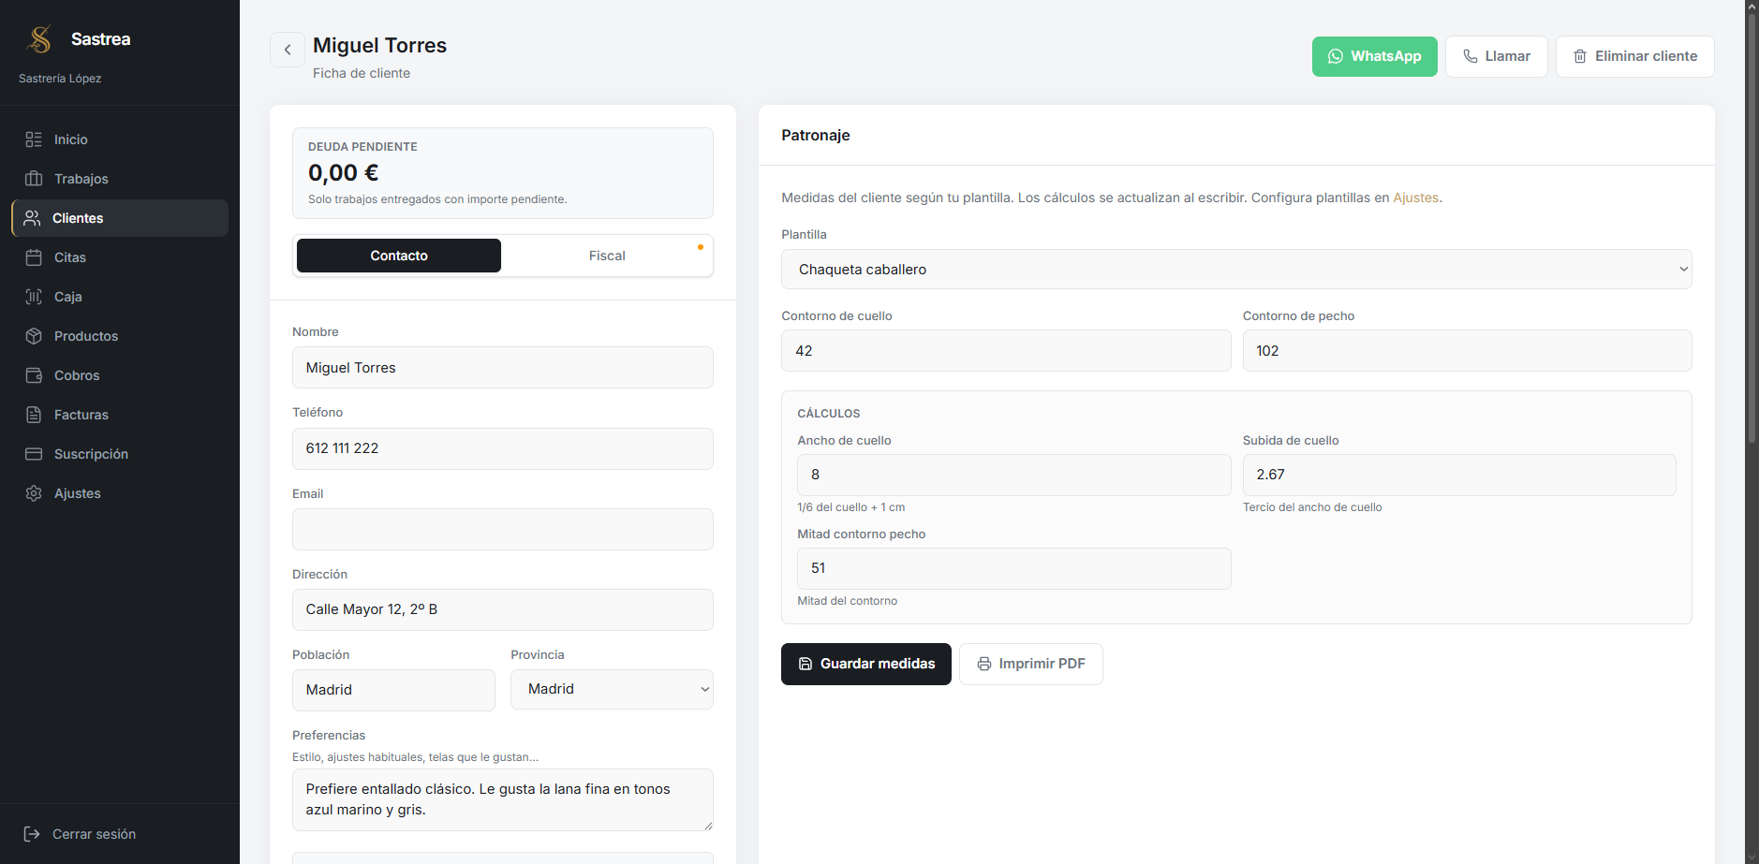Click the trash icon on Eliminar cliente
Viewport: 1759px width, 864px height.
tap(1580, 56)
